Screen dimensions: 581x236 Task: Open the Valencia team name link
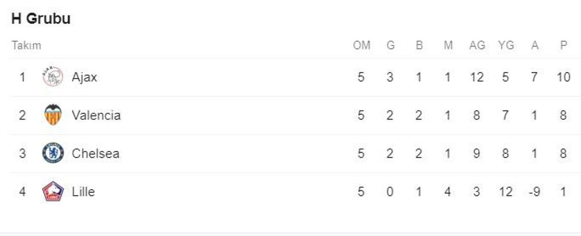click(x=96, y=115)
